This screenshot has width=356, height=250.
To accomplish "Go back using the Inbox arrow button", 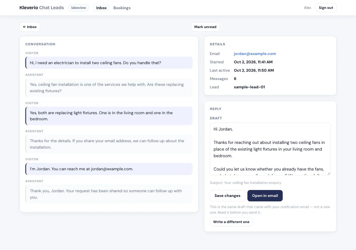I will pyautogui.click(x=30, y=27).
